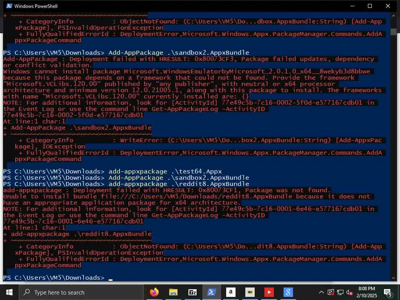The image size is (400, 300).
Task: Show hidden system tray icons
Action: point(321,292)
